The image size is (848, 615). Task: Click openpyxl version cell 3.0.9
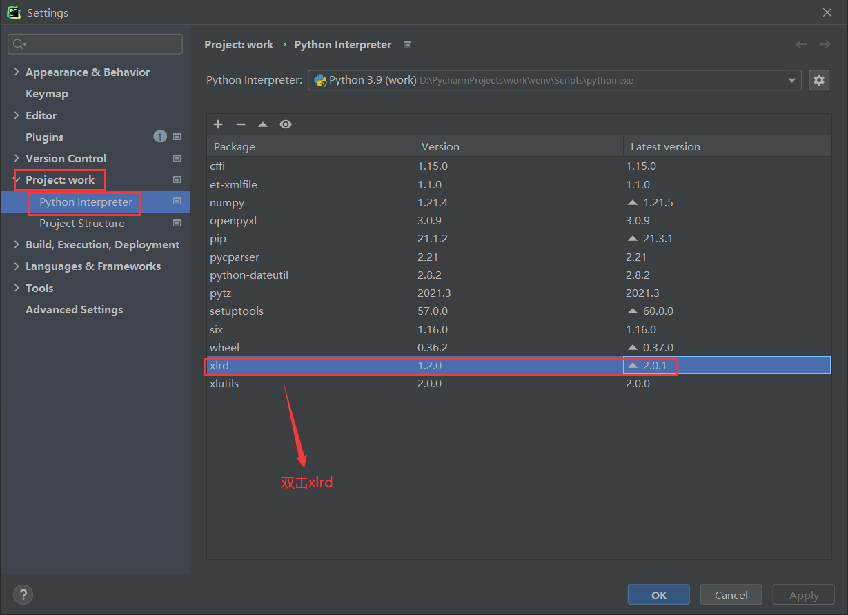point(519,221)
